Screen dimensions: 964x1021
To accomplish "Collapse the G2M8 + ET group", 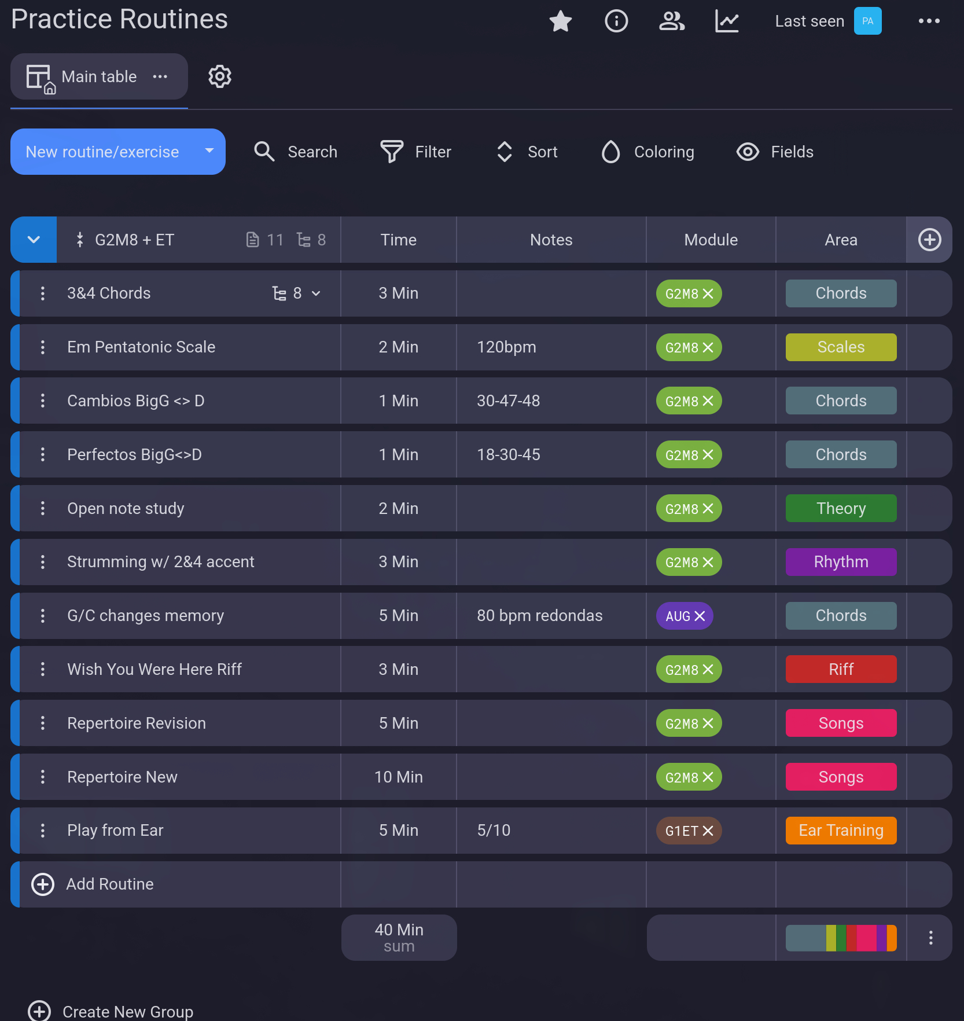I will [34, 240].
